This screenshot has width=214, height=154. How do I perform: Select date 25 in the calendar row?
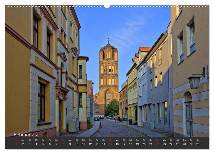(178, 144)
